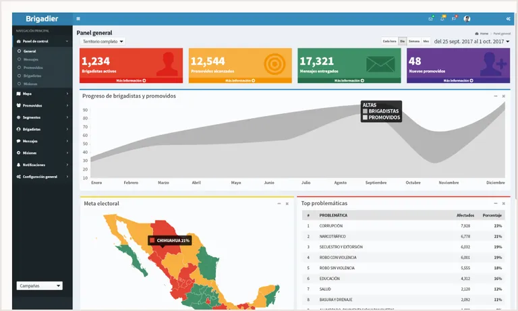Open the flag tasks icon in header
Screen dimensions: 518x311
click(x=454, y=19)
